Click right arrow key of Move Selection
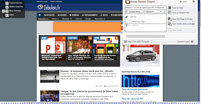The width and height of the screenshot is (201, 104). pos(7,11)
